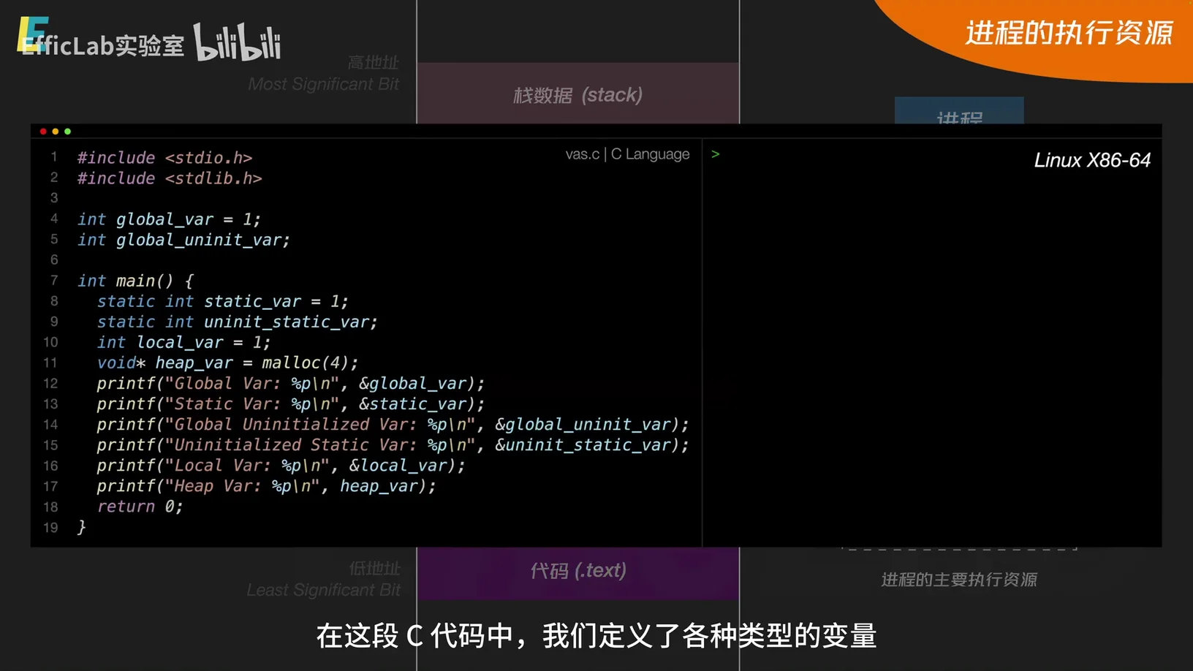Select the 'Linux X86-64' label in terminal
The width and height of the screenshot is (1193, 671).
[1091, 161]
